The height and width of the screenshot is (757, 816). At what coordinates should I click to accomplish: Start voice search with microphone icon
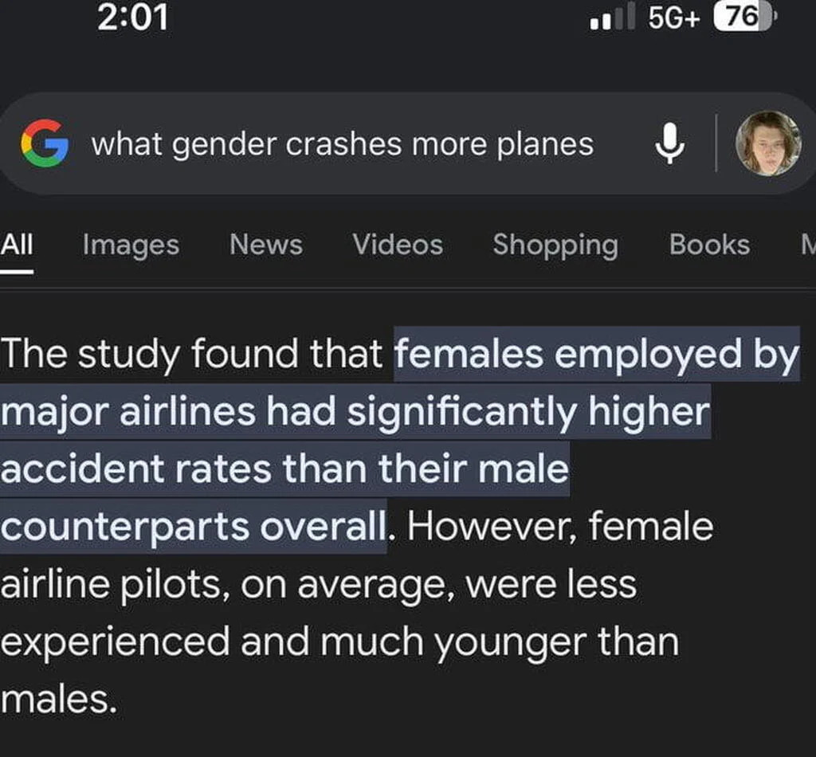pos(669,143)
